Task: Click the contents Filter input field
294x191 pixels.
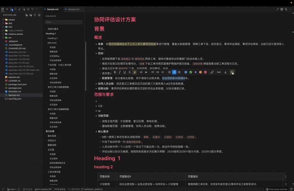Action: point(63,22)
